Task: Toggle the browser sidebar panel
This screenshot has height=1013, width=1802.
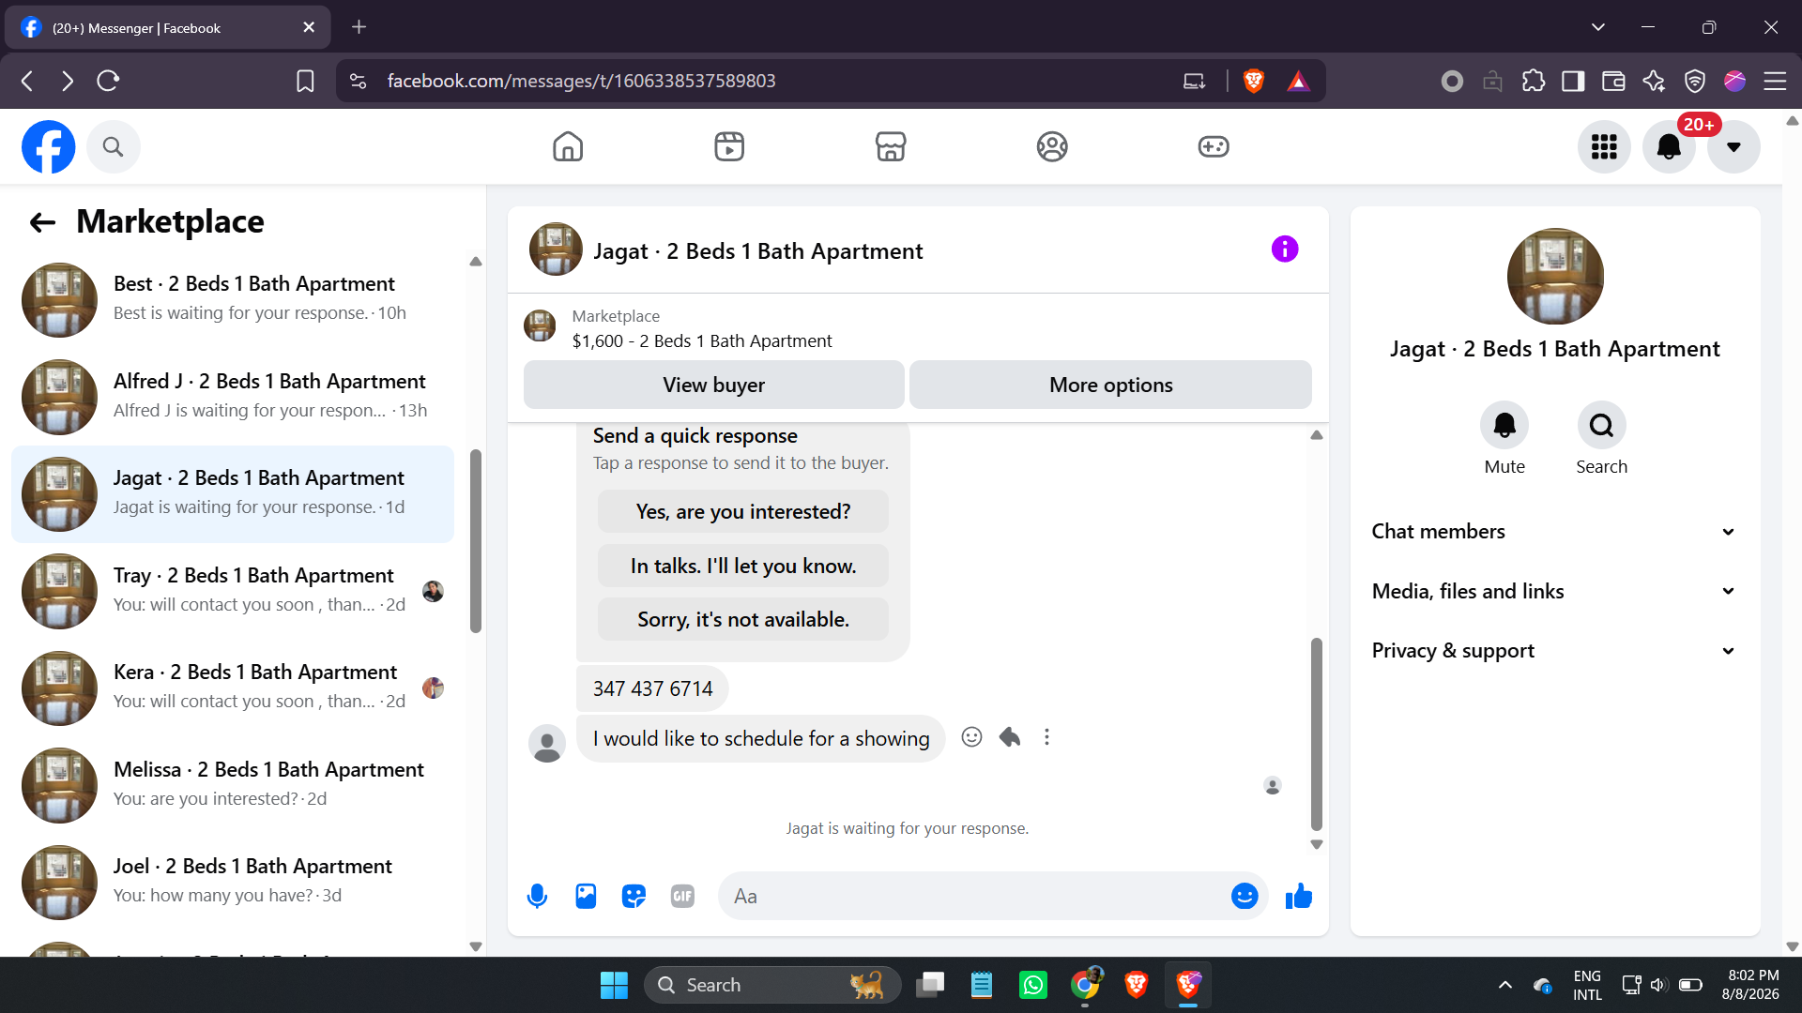Action: click(1573, 81)
